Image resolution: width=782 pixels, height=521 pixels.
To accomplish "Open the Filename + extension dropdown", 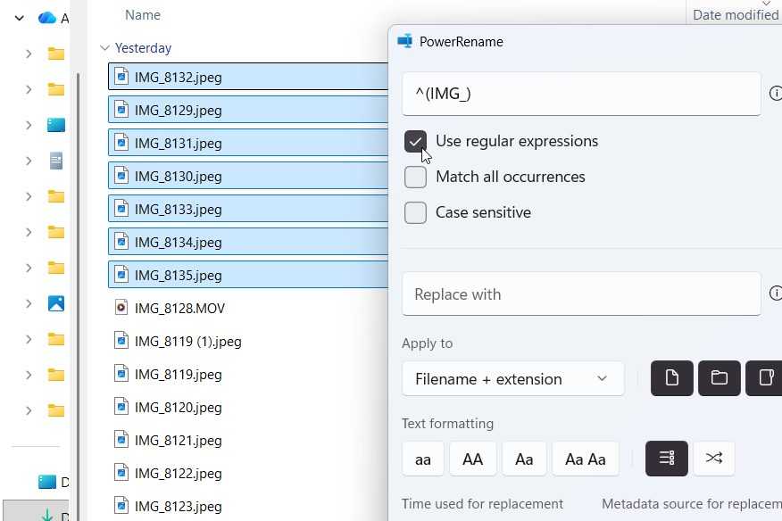I will click(513, 379).
